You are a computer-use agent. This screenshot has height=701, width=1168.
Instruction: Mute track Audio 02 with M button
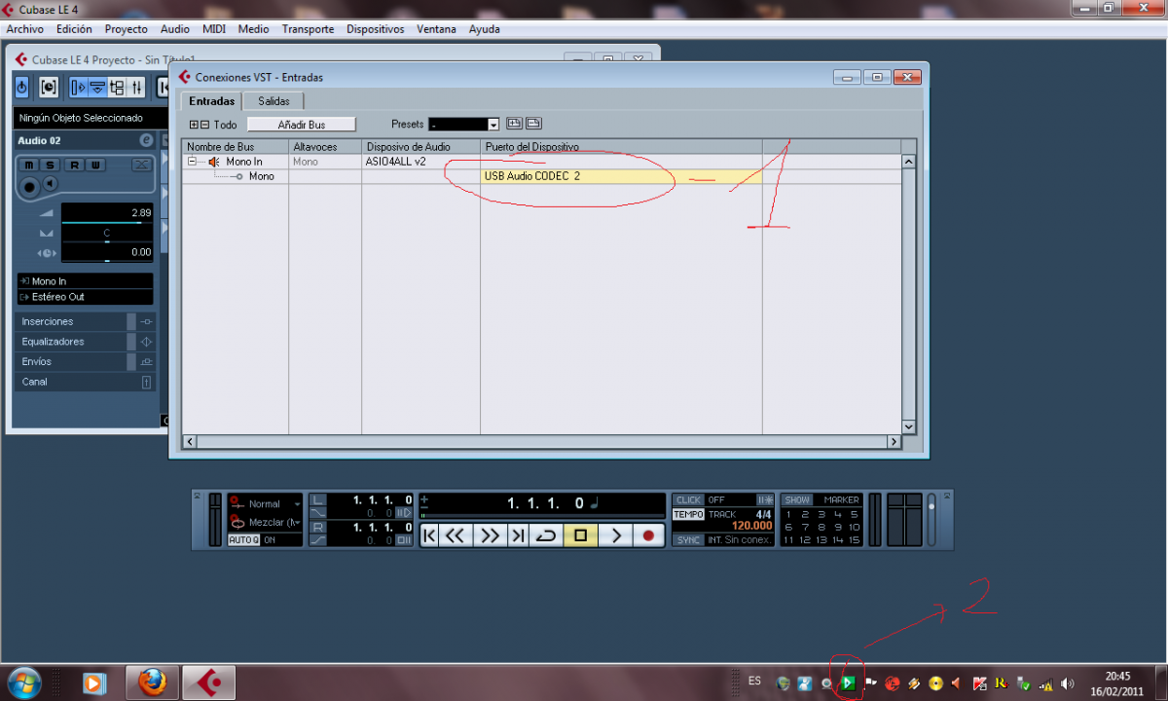(29, 166)
